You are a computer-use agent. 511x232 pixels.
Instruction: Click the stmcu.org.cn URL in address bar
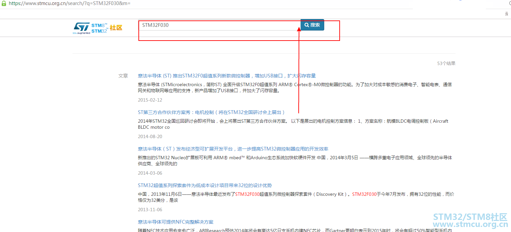[x=70, y=3]
